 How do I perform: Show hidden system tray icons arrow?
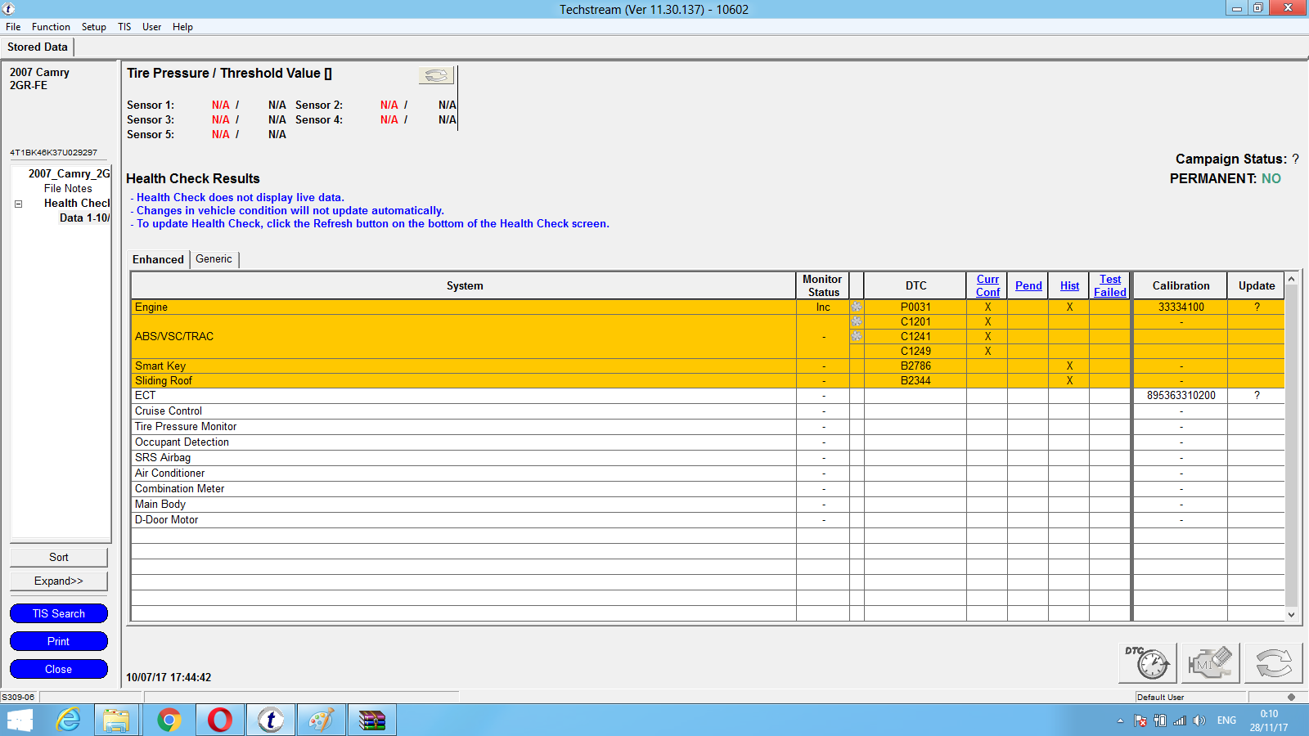[1120, 720]
